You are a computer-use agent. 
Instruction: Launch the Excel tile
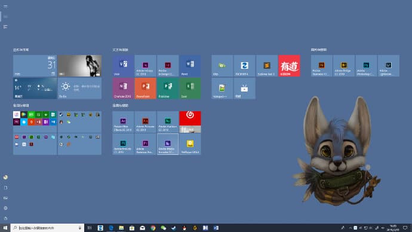pos(190,88)
